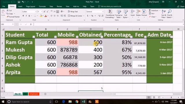Open the Mobile column filter
The width and height of the screenshot is (185, 104).
point(77,37)
